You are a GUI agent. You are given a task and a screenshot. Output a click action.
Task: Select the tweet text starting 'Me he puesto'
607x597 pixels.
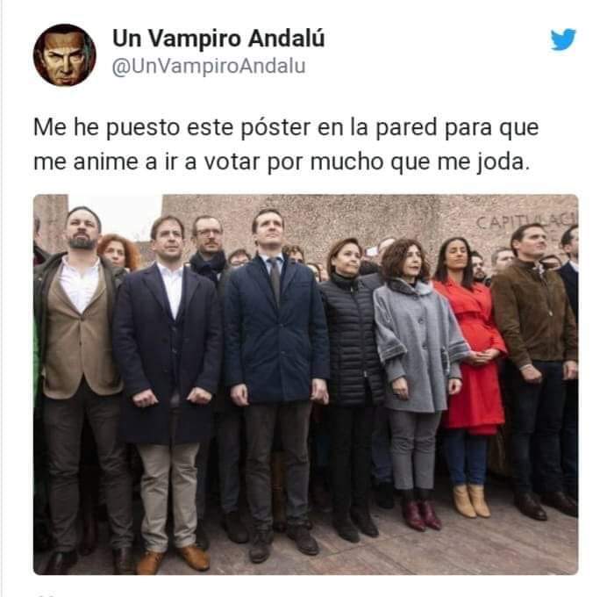pyautogui.click(x=286, y=144)
